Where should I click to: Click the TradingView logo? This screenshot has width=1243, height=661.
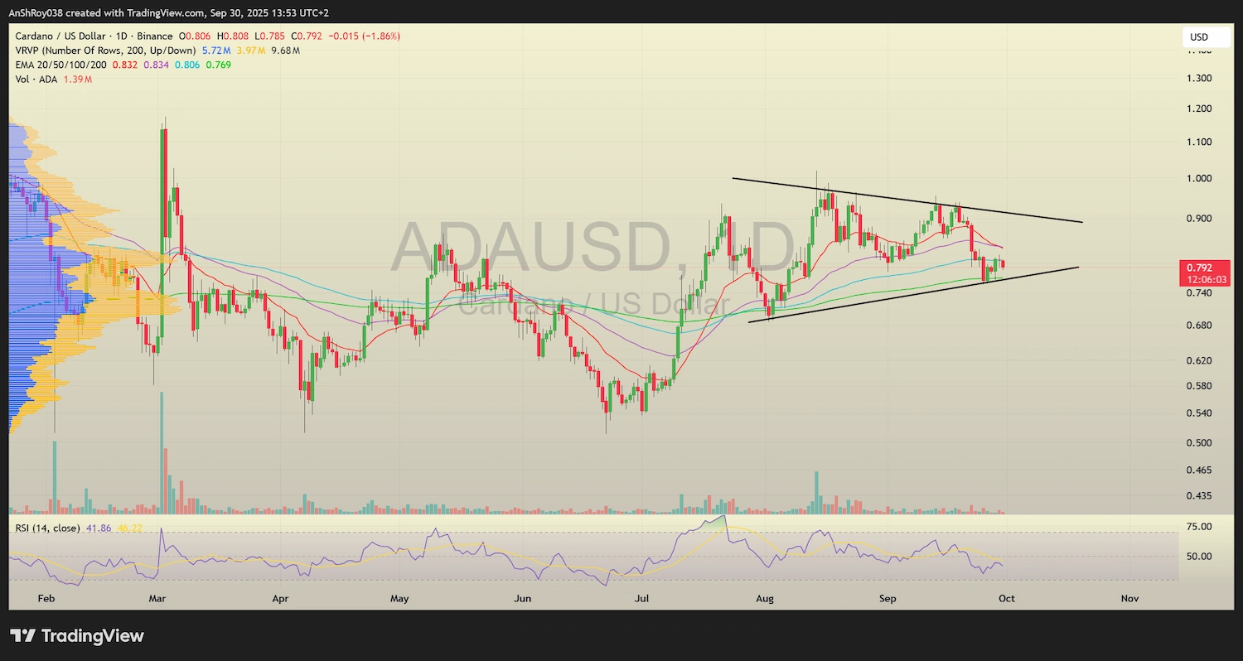76,636
